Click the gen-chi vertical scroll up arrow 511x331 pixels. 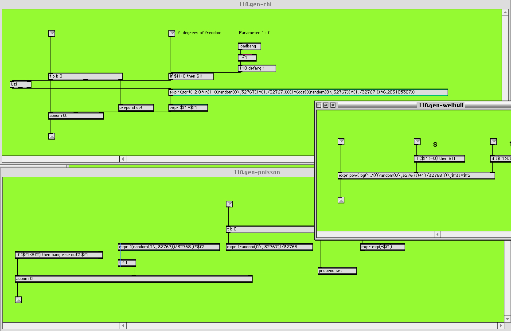point(505,12)
